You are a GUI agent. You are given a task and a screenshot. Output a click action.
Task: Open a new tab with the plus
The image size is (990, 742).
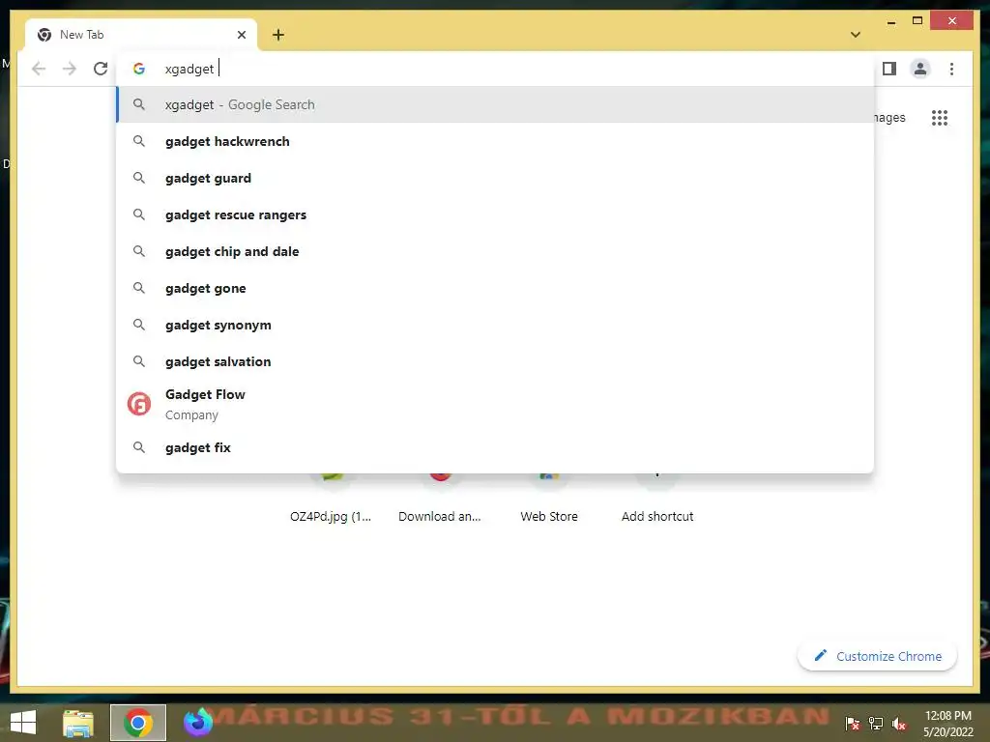277,35
